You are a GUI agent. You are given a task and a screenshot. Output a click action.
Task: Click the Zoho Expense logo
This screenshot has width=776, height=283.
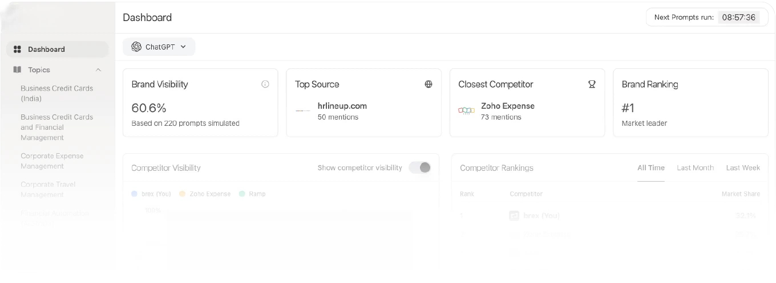[466, 110]
